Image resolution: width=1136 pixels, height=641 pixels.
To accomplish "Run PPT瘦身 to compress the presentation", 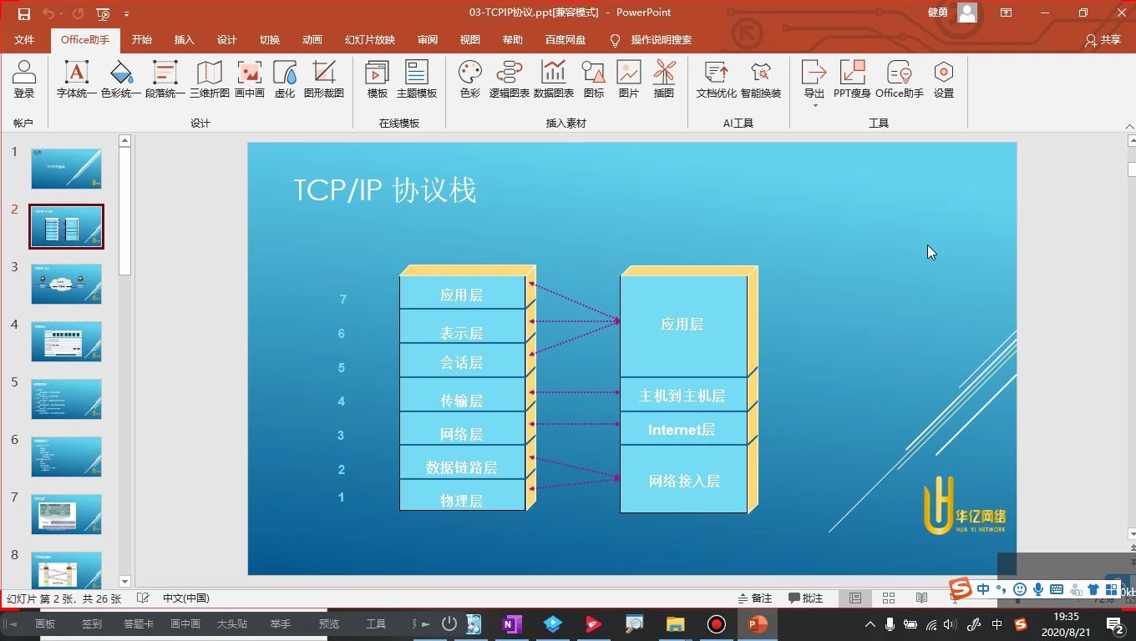I will (853, 81).
